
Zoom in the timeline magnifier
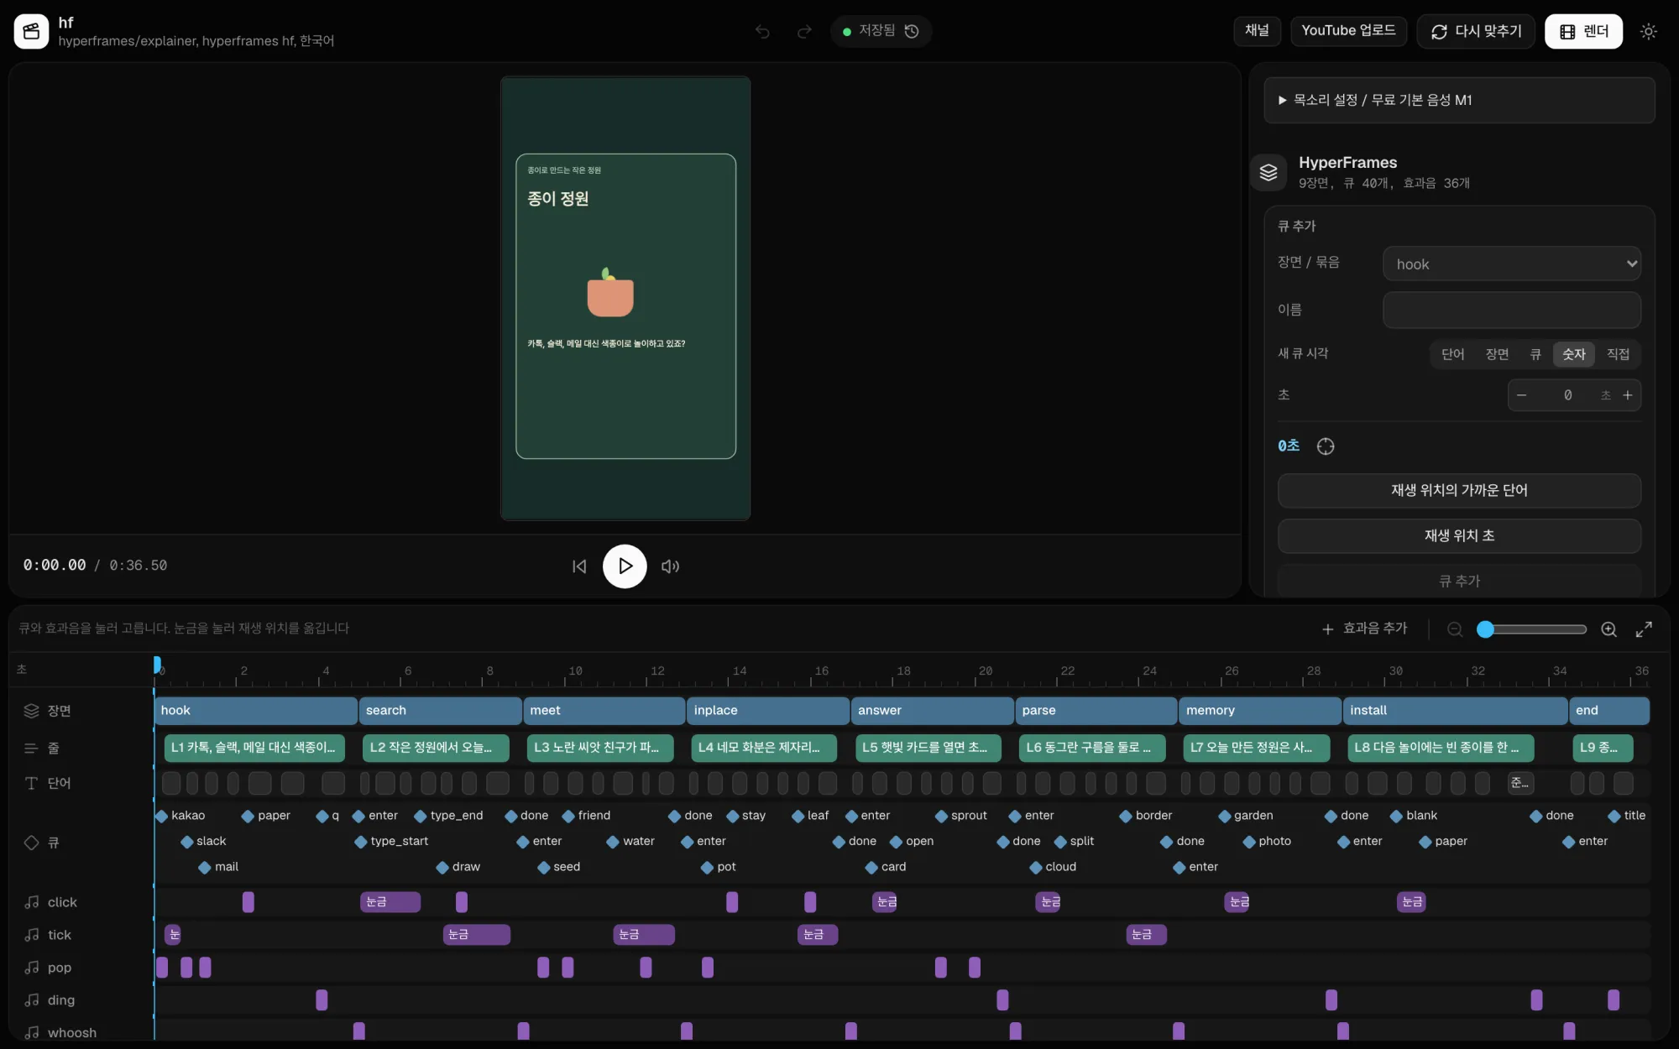pos(1608,629)
